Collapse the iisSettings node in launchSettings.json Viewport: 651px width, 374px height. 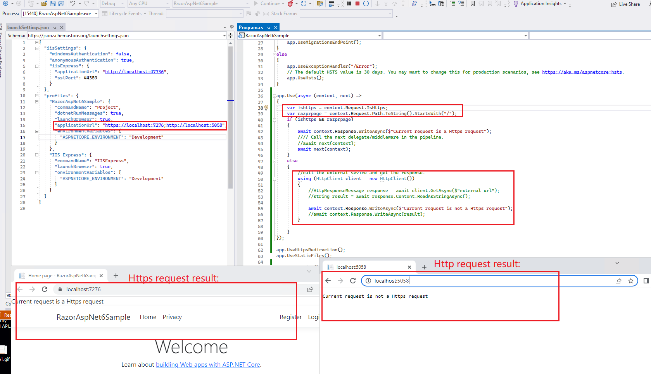click(36, 48)
